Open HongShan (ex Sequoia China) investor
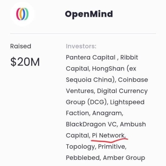Viewport: 166px width, 166px height. click(114, 68)
